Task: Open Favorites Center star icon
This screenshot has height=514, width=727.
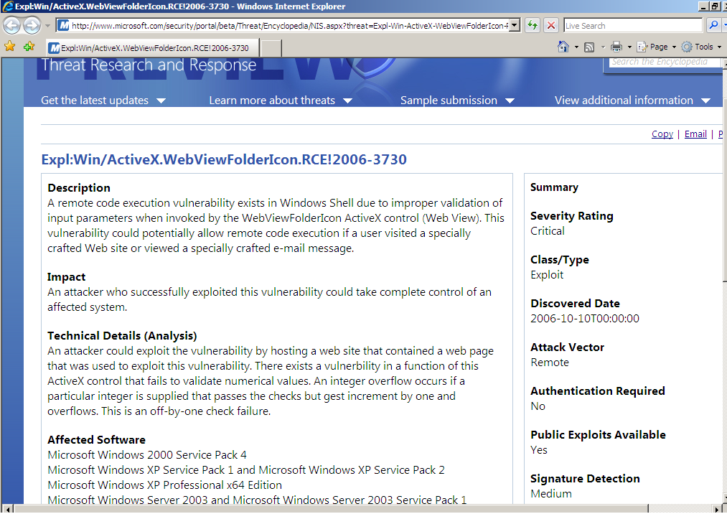Action: pyautogui.click(x=10, y=47)
